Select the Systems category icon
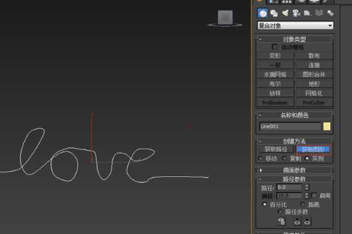The height and width of the screenshot is (234, 352). click(330, 13)
